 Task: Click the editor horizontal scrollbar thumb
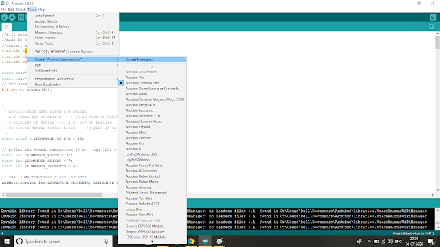click(54, 195)
